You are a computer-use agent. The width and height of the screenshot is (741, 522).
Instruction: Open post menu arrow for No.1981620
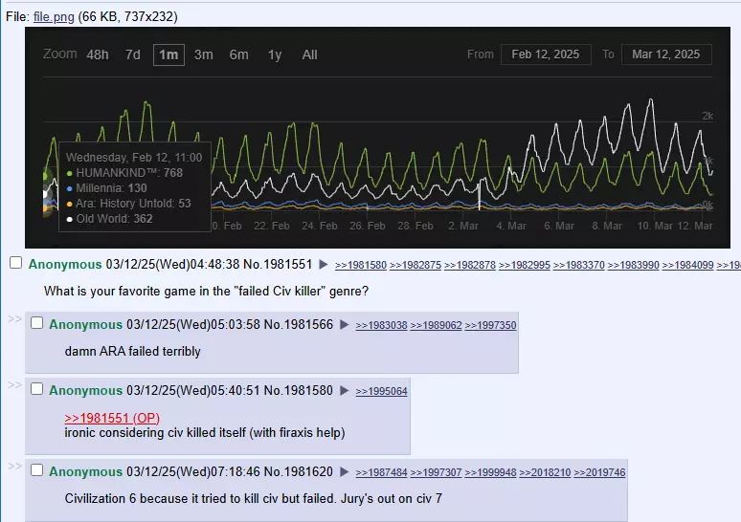[344, 472]
